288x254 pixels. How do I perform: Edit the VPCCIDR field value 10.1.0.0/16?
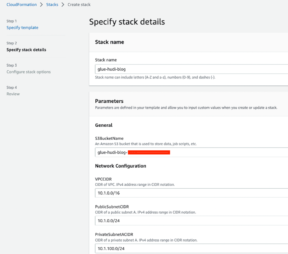pos(191,193)
